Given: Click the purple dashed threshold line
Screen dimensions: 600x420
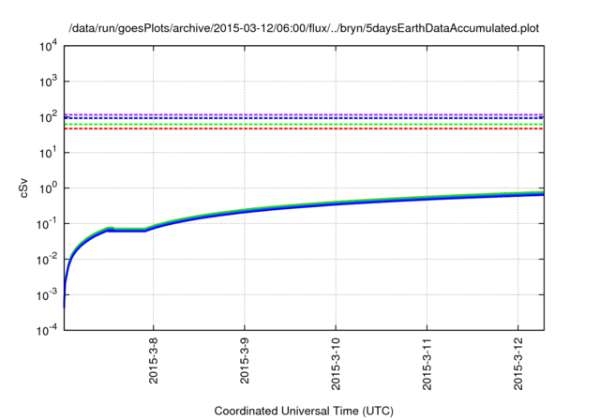Looking at the screenshot, I should [304, 114].
